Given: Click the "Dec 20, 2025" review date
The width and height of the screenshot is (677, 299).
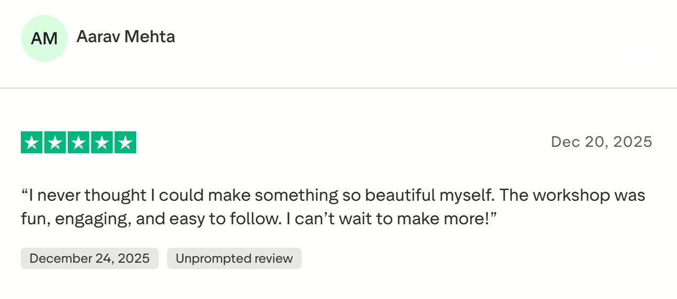Looking at the screenshot, I should tap(601, 141).
